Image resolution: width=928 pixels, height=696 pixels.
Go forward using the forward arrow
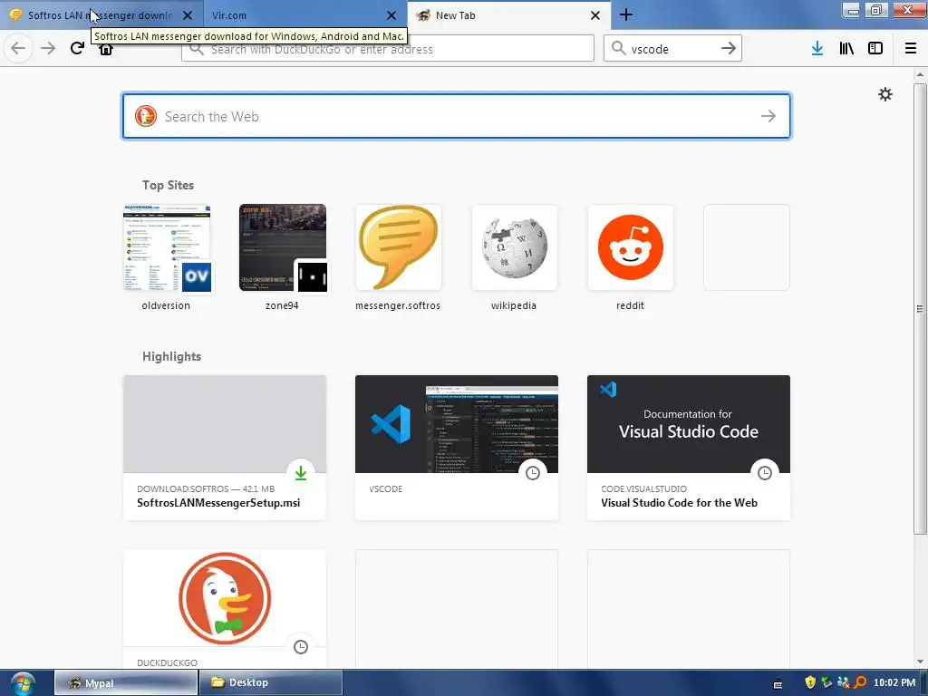point(48,48)
